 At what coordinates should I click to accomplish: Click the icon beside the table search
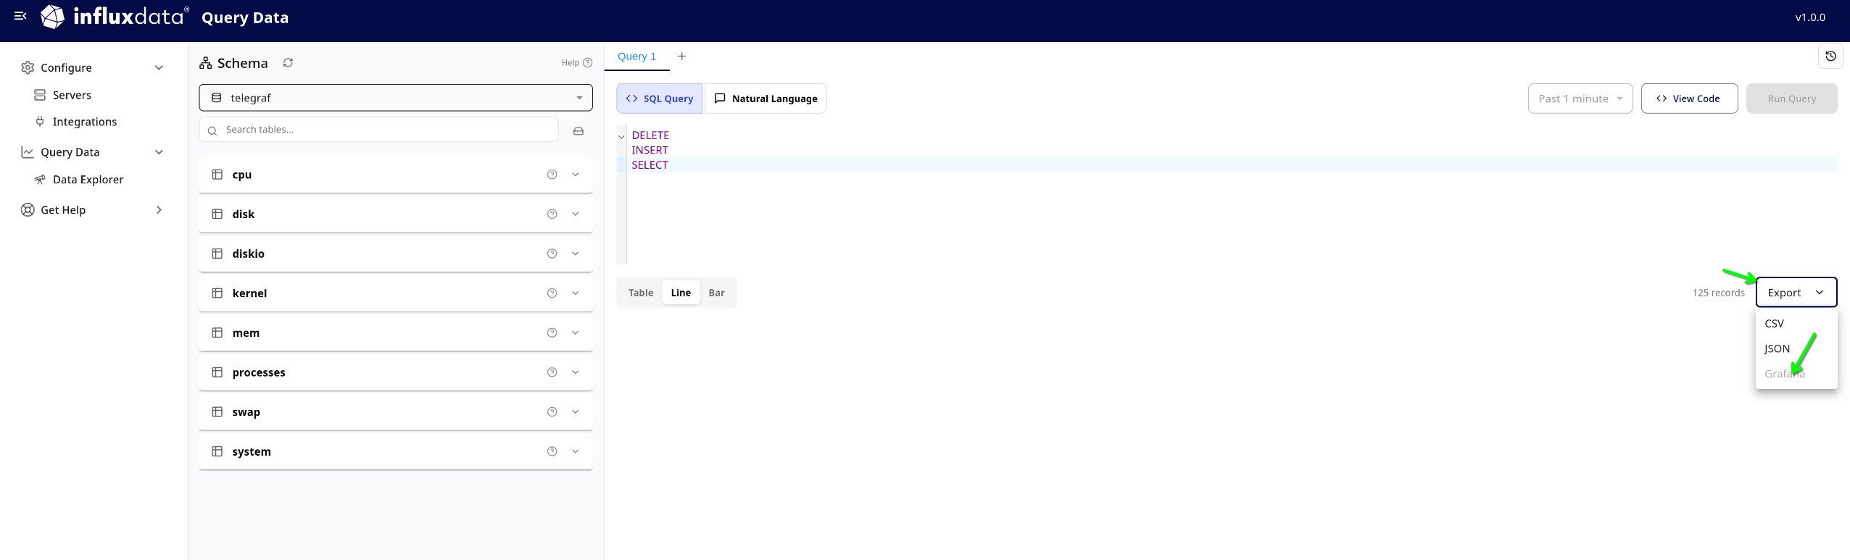[578, 131]
